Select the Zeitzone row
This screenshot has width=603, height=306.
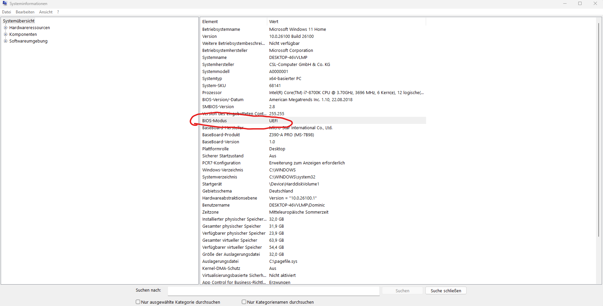coord(313,212)
